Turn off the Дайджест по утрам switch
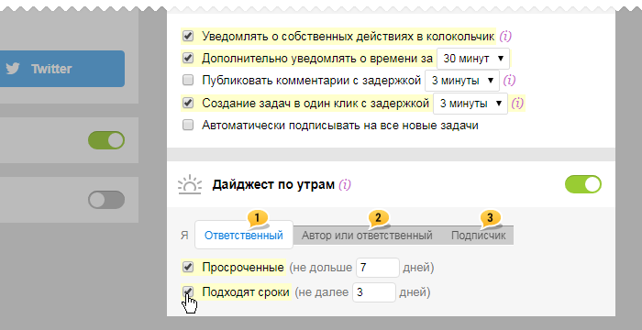Image resolution: width=642 pixels, height=330 pixels. (x=583, y=184)
